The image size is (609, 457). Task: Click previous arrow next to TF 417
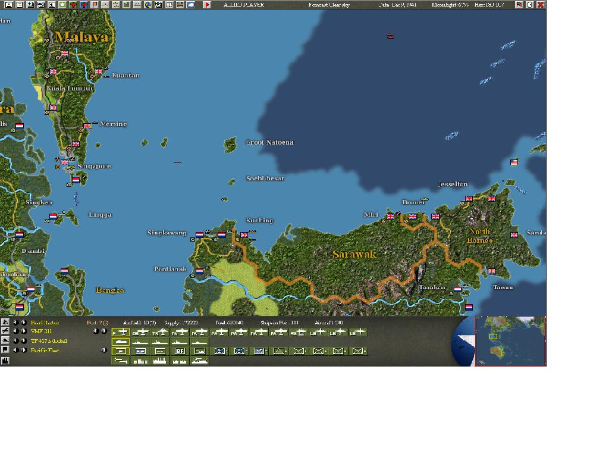click(16, 340)
